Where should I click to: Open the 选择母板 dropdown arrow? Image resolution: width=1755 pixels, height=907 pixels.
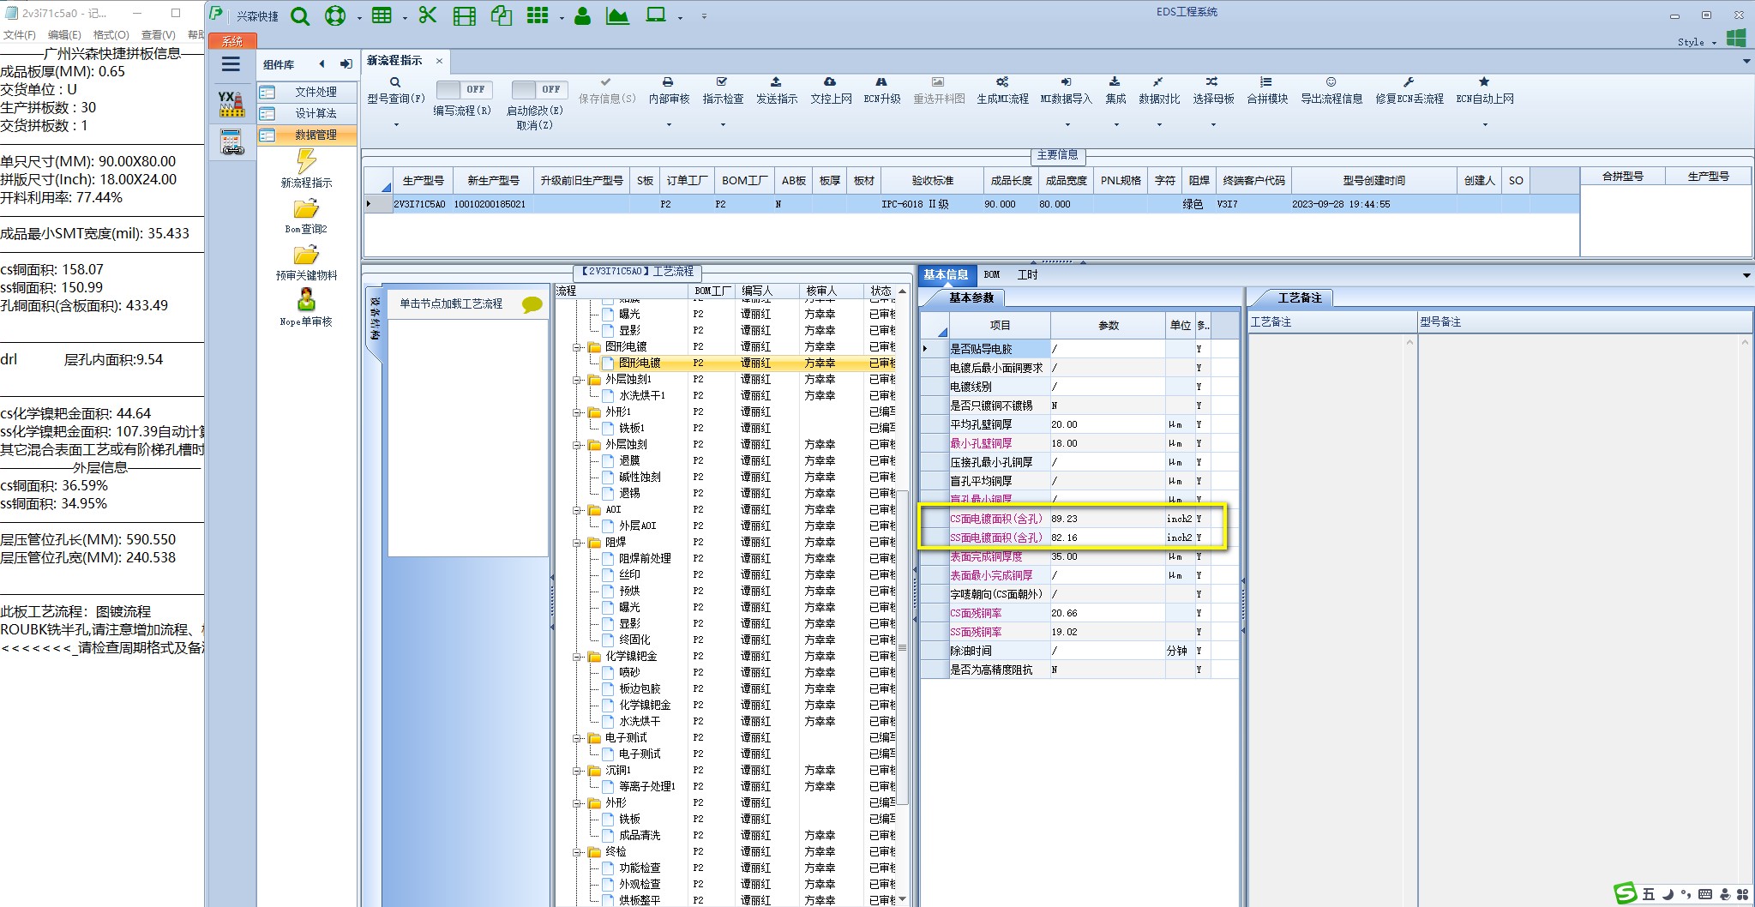(x=1213, y=125)
